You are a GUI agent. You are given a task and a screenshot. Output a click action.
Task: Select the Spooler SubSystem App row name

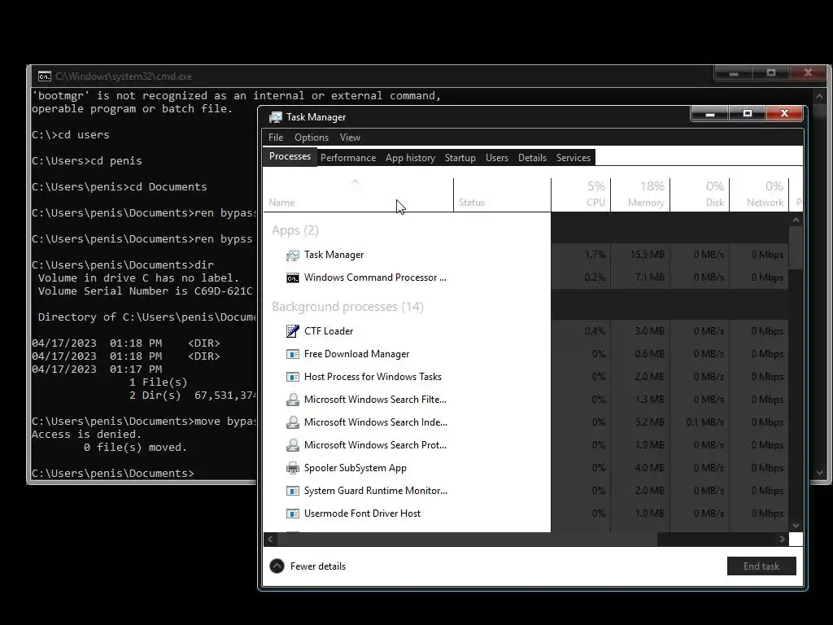(x=355, y=468)
